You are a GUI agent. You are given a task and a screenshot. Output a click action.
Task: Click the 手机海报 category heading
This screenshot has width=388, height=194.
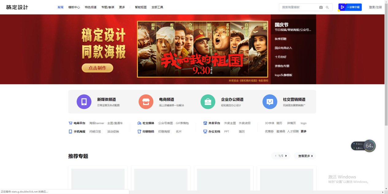(79, 131)
